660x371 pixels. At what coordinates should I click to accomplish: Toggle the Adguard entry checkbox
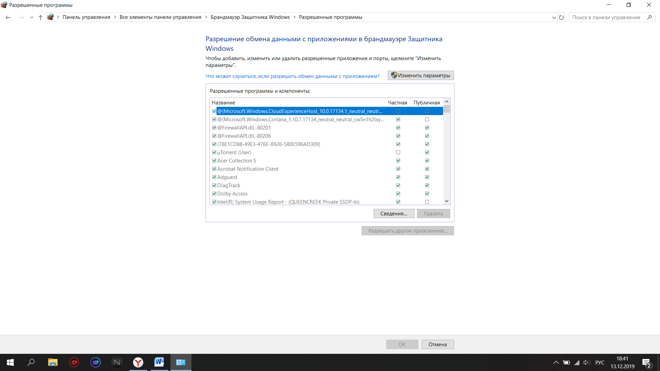click(214, 177)
